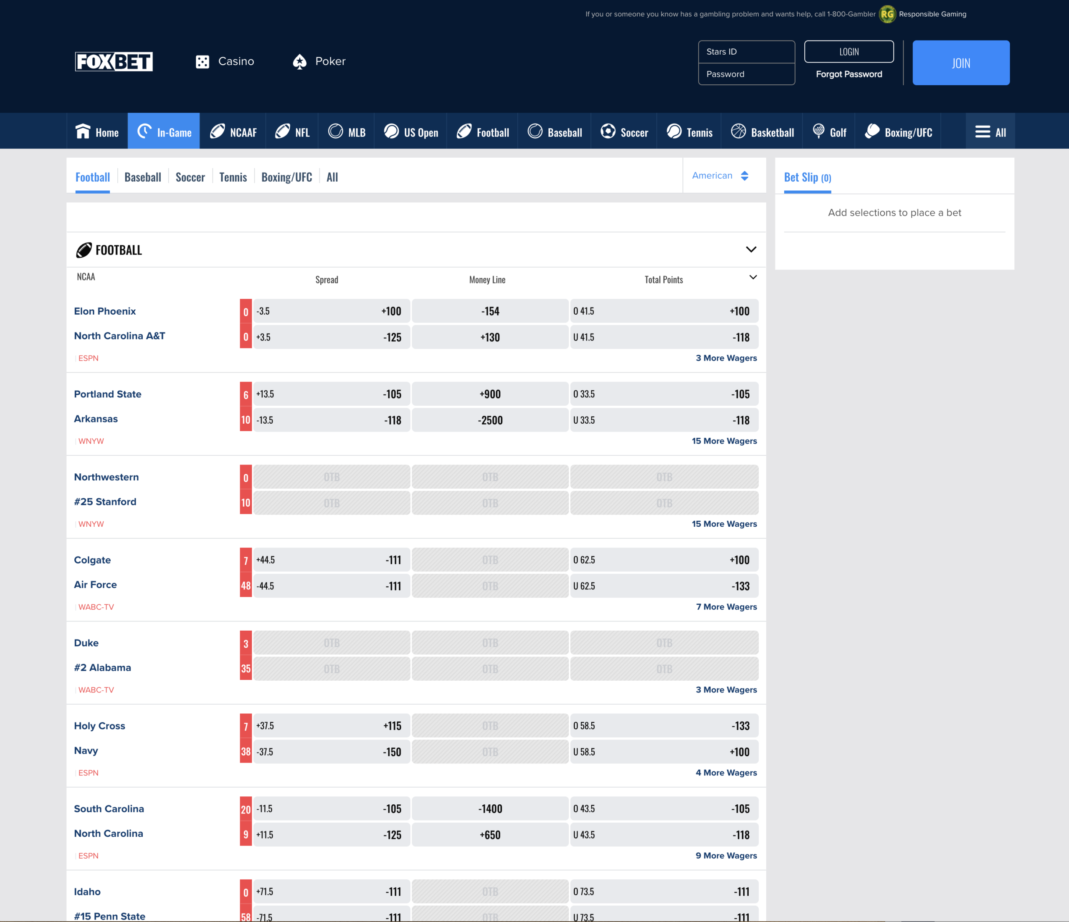Expand 4 More Wagers for Holy Cross game
This screenshot has width=1069, height=922.
point(726,773)
